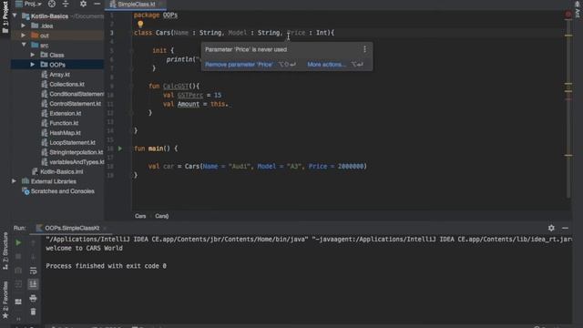Click the Print console output icon
583x328 pixels.
tap(33, 298)
